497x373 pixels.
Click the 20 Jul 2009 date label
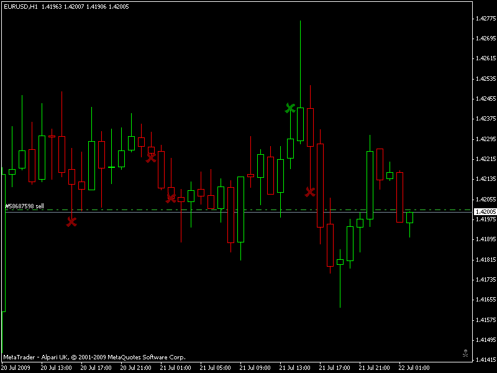tap(16, 368)
